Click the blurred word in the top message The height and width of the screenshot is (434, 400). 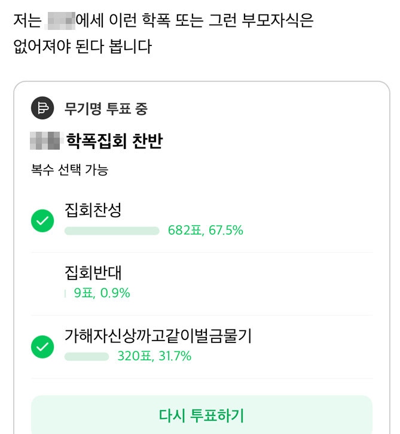pos(60,22)
